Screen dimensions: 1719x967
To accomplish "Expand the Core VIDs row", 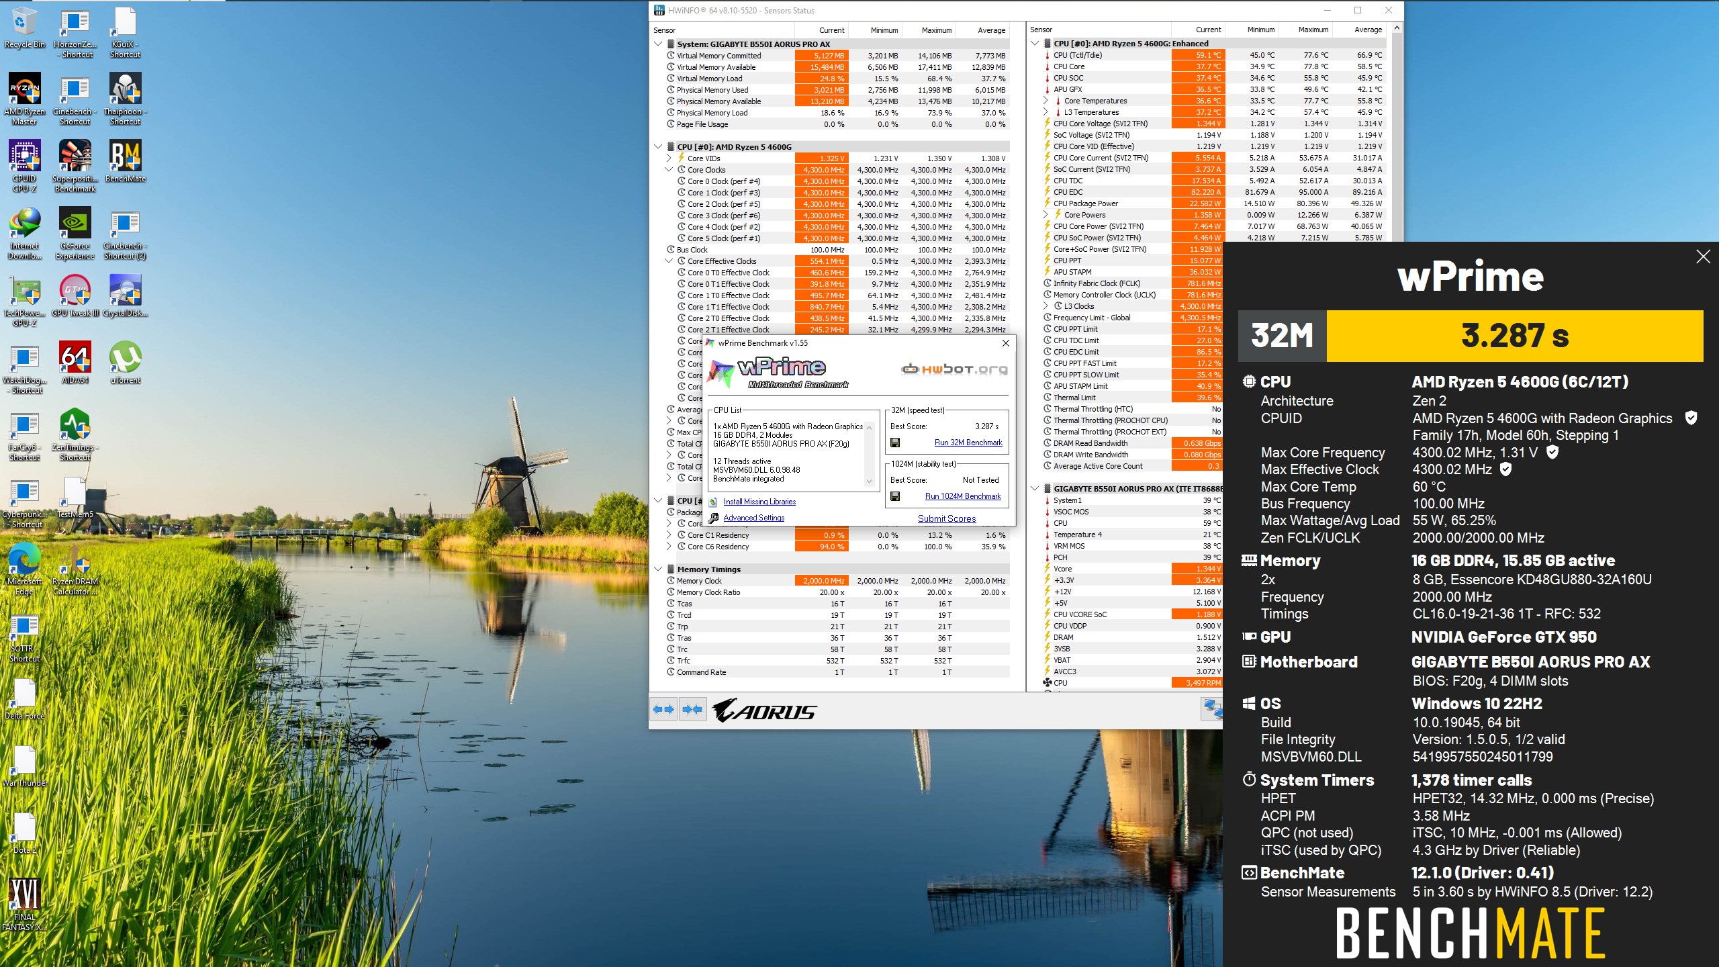I will tap(669, 158).
